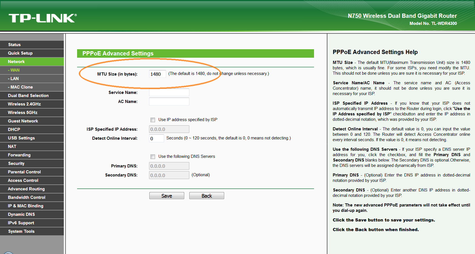This screenshot has height=254, width=475.
Task: Open Parental Control menu
Action: point(32,172)
